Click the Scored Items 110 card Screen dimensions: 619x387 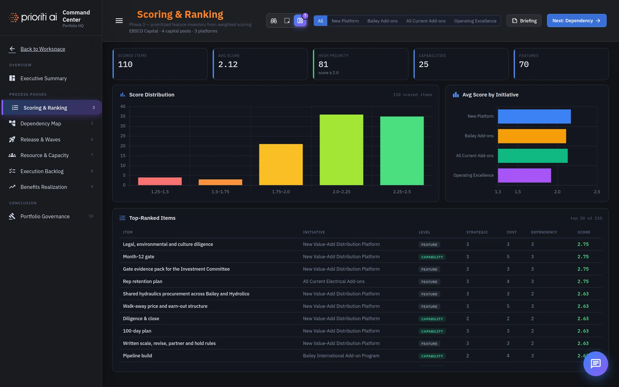click(160, 64)
